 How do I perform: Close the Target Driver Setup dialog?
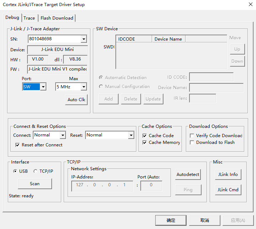pyautogui.click(x=251, y=4)
